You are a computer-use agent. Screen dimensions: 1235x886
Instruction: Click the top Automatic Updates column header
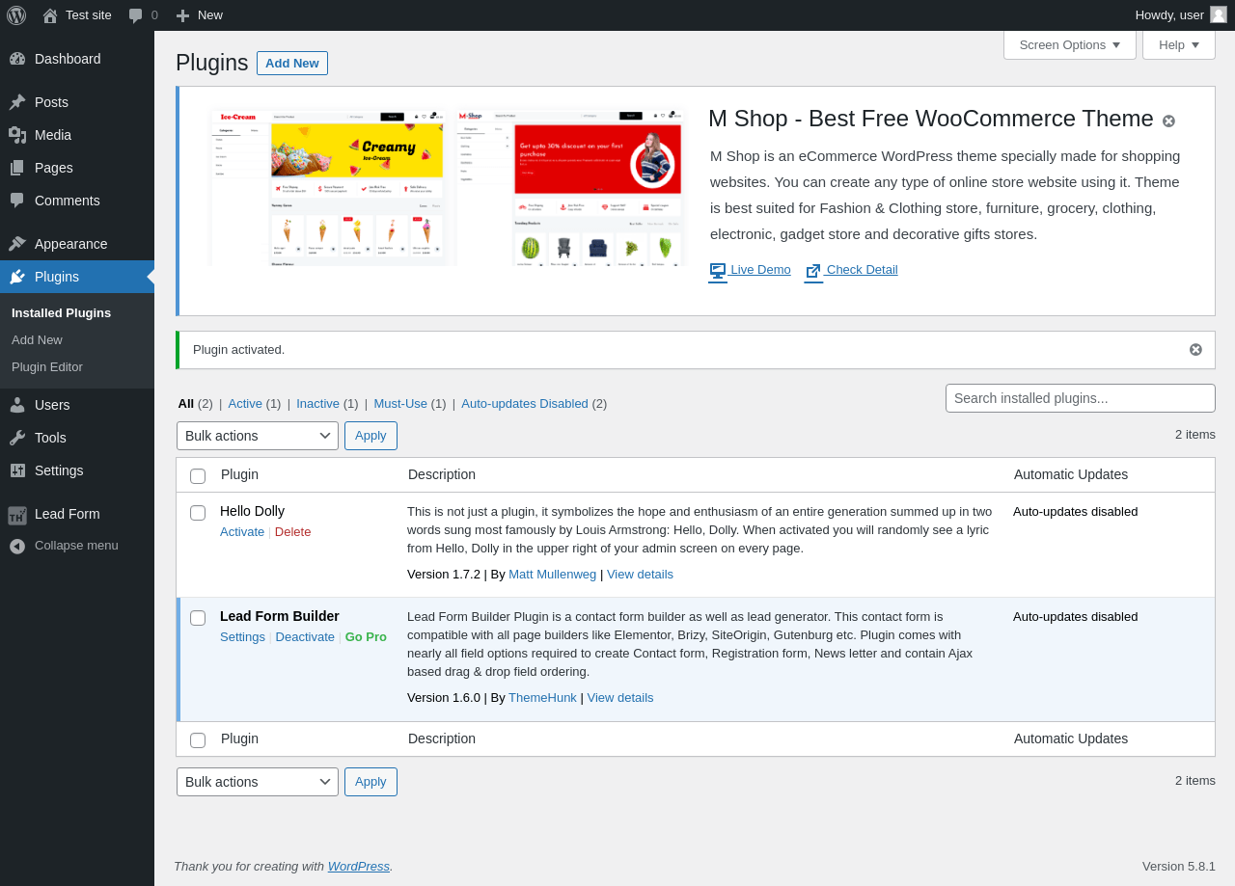click(x=1071, y=474)
